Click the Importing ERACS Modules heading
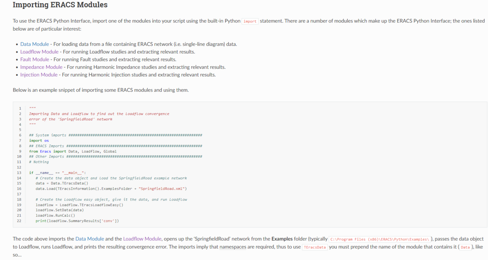Screen dimensions: 488x260 (60, 5)
